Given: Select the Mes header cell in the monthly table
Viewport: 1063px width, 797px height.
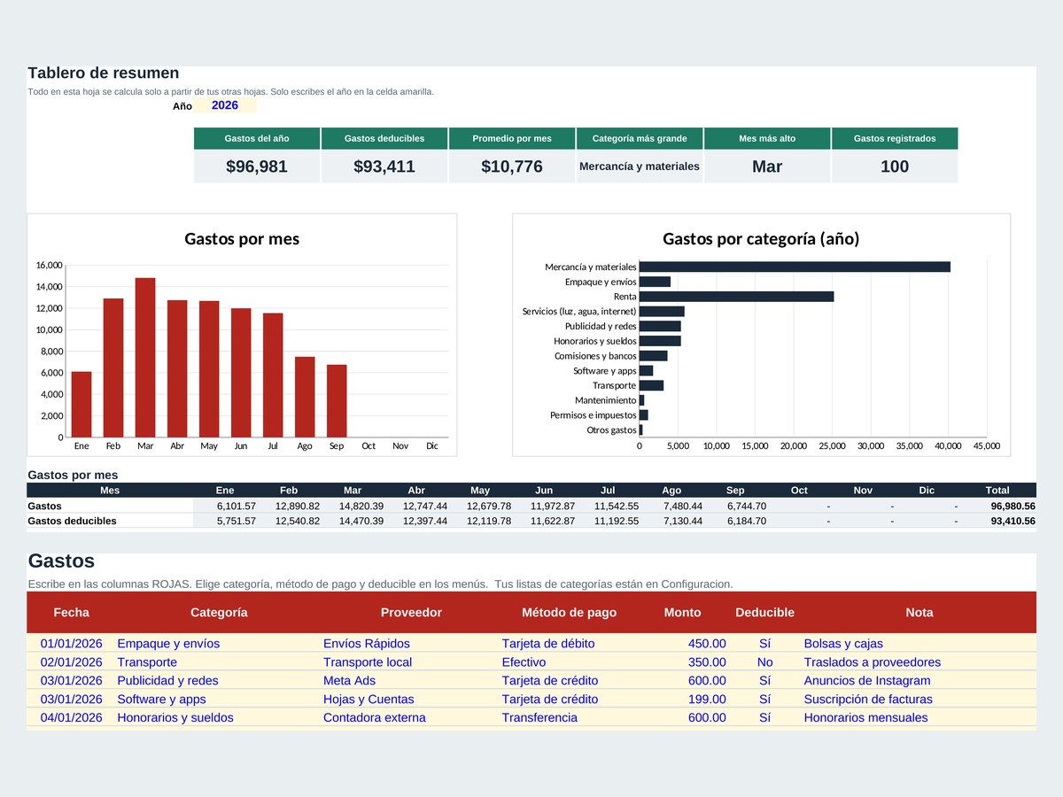Looking at the screenshot, I should 110,490.
